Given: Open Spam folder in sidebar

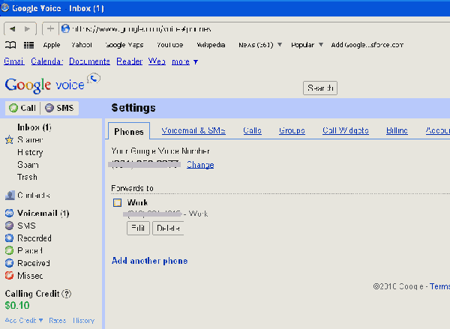Looking at the screenshot, I should coord(28,165).
